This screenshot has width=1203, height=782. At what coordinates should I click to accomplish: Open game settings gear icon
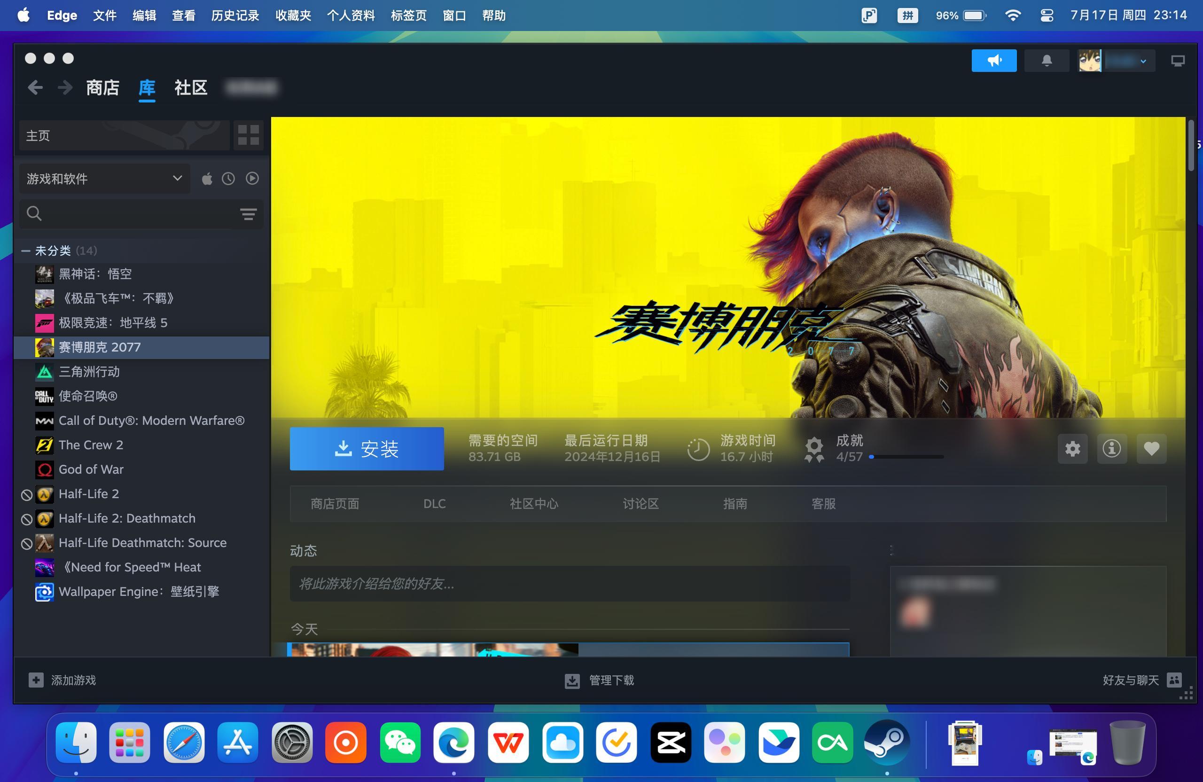click(1072, 448)
